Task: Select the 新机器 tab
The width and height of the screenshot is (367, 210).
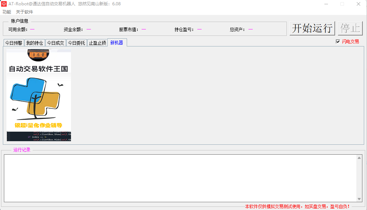Action: point(117,43)
